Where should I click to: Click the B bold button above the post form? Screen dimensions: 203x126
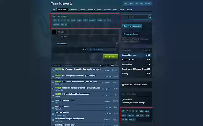click(59, 20)
